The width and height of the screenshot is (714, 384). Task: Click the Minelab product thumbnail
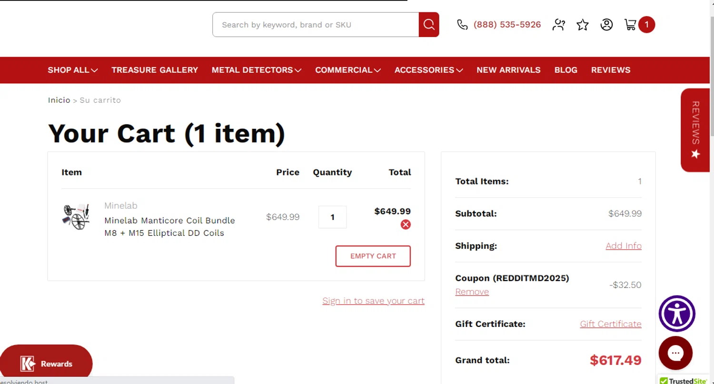pyautogui.click(x=76, y=217)
